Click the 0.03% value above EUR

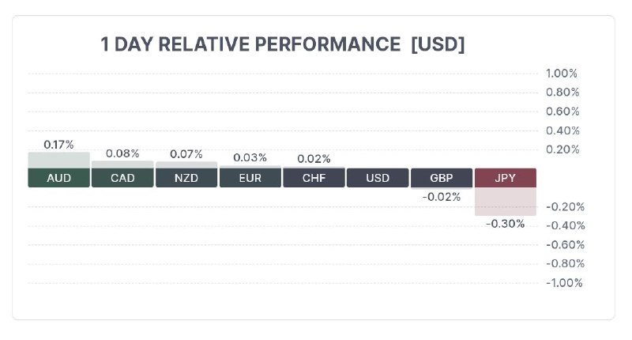250,157
